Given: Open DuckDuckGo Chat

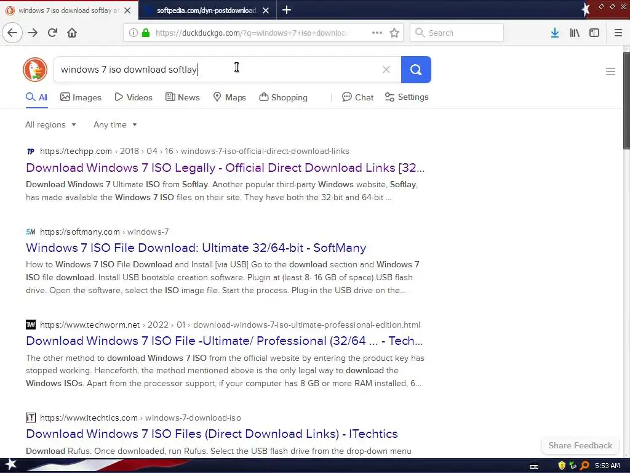Looking at the screenshot, I should (357, 97).
